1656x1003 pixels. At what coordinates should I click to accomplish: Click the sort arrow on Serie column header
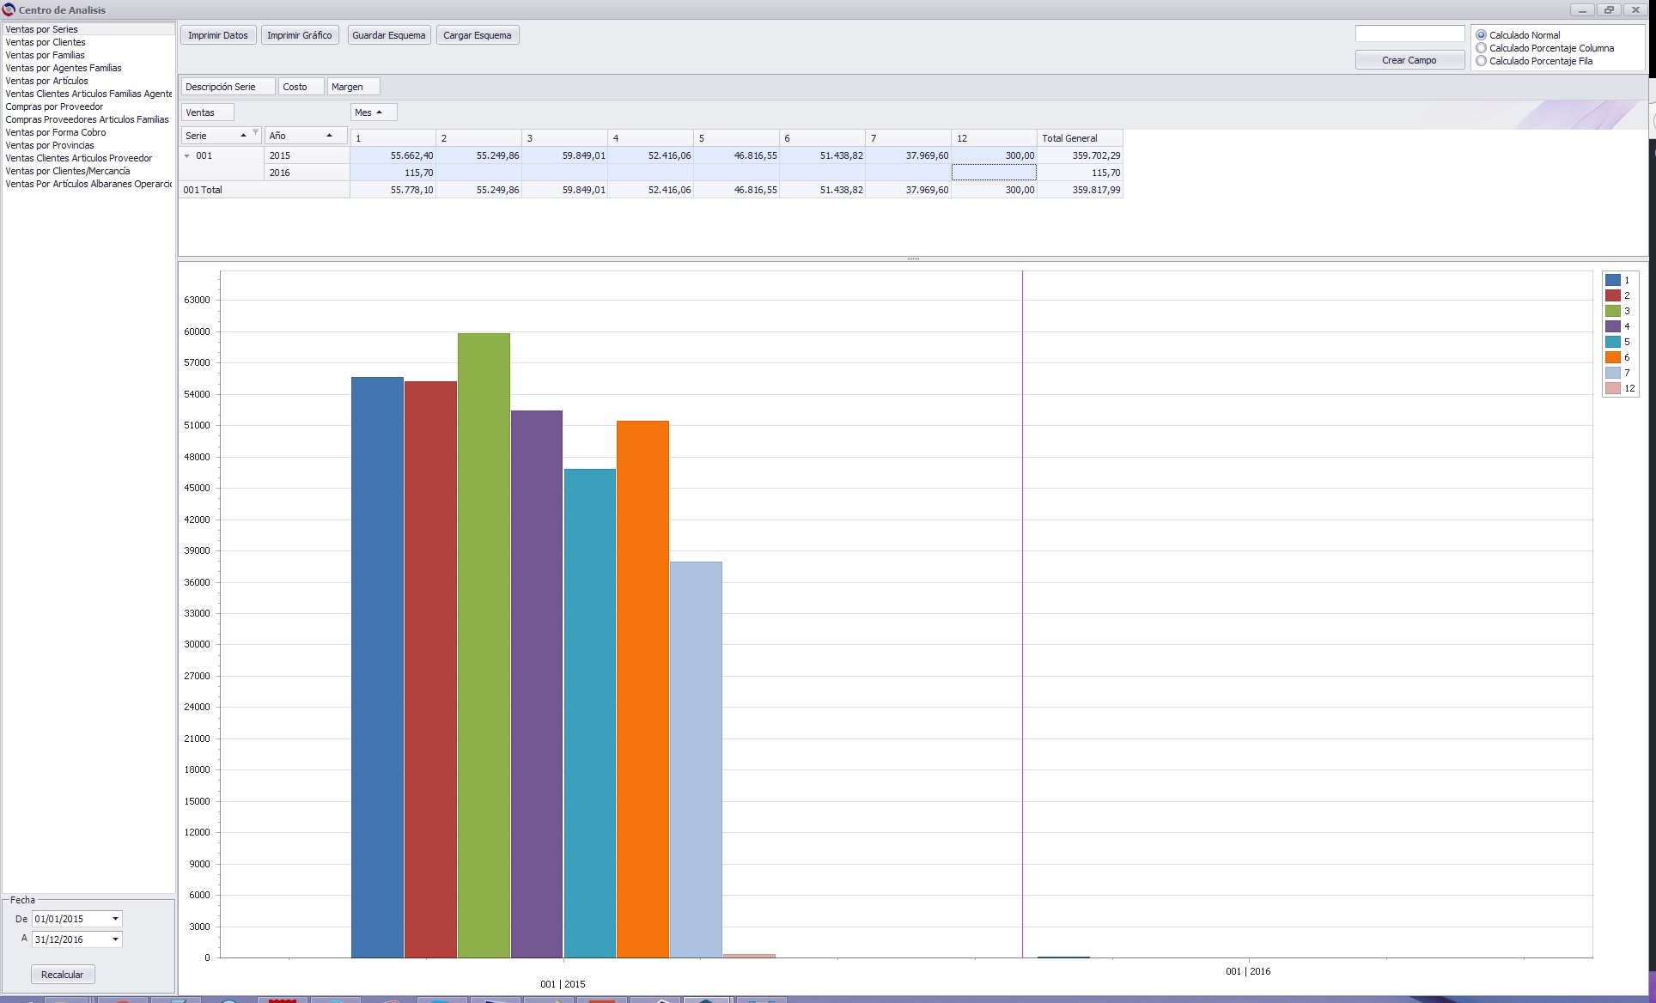click(x=243, y=136)
